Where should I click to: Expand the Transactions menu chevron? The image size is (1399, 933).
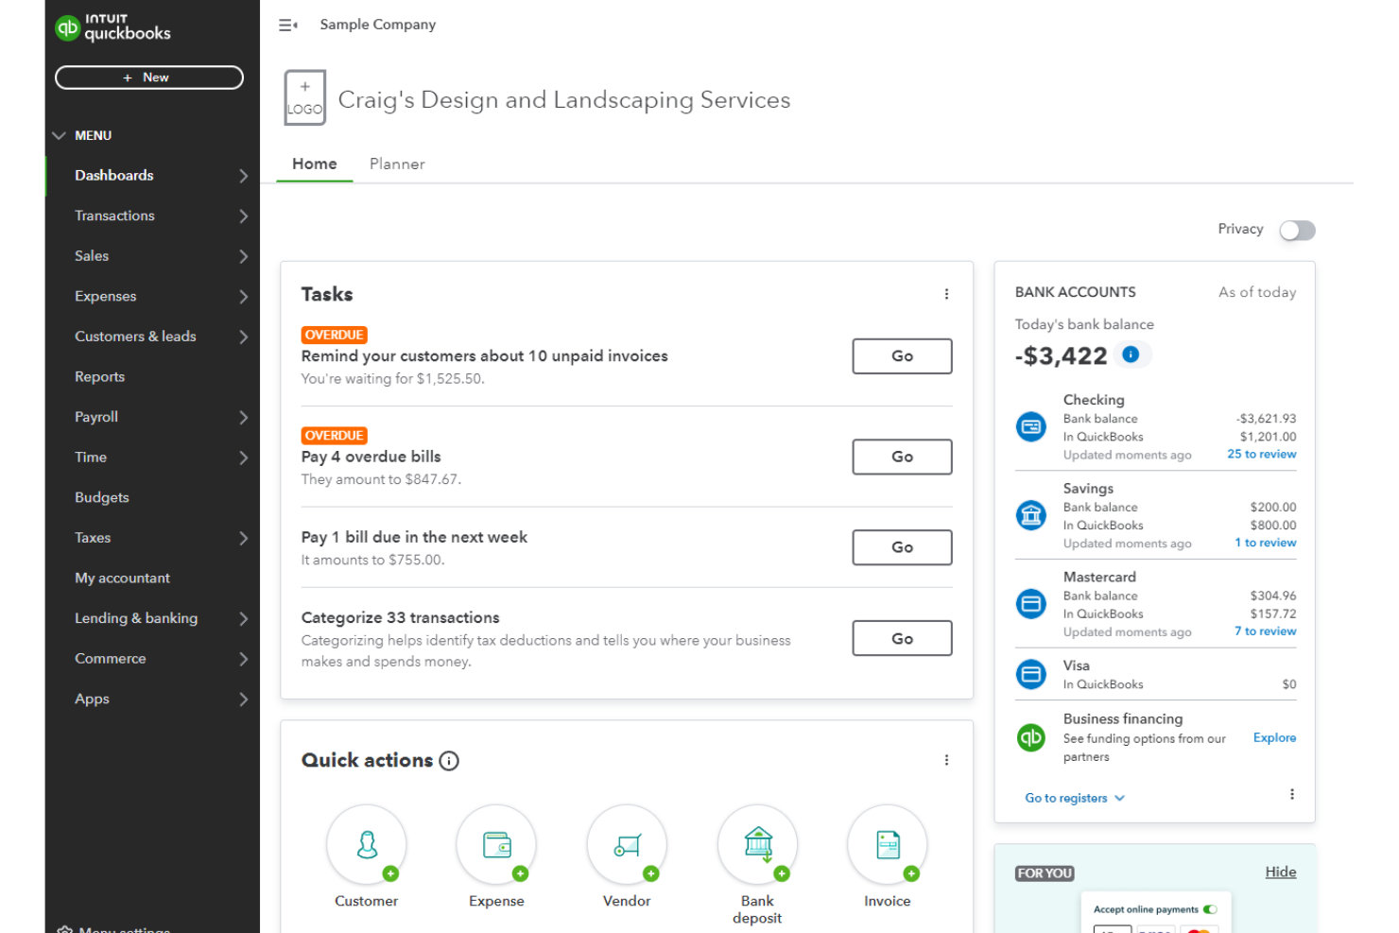point(244,216)
